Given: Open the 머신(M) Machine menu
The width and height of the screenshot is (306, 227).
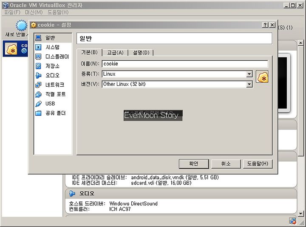Looking at the screenshot, I should coord(34,12).
